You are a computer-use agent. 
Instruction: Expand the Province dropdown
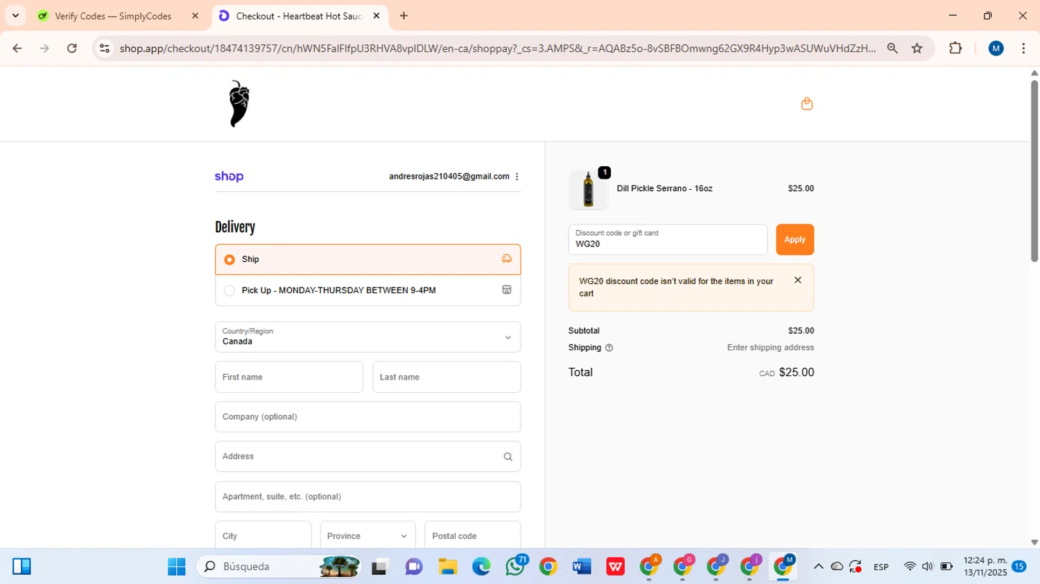pos(367,536)
